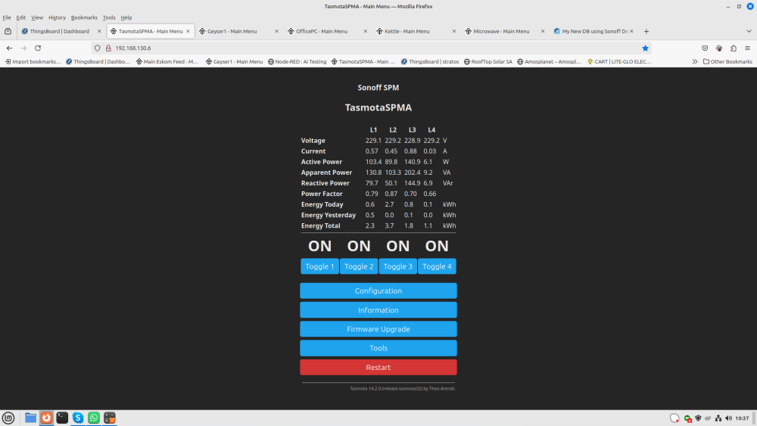Open CART | LITE-GLO ELEC bookmark

point(619,62)
